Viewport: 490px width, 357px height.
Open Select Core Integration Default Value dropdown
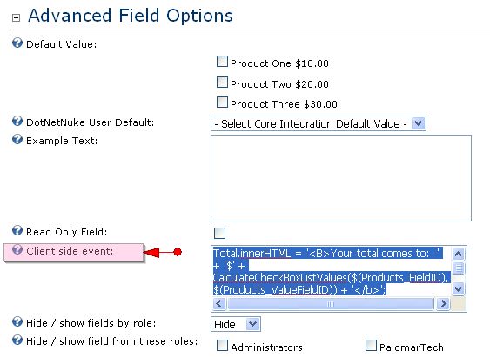[x=319, y=124]
